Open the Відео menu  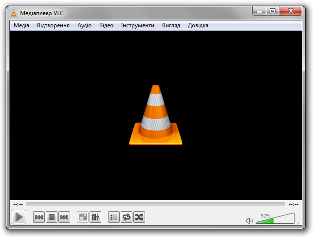[106, 25]
